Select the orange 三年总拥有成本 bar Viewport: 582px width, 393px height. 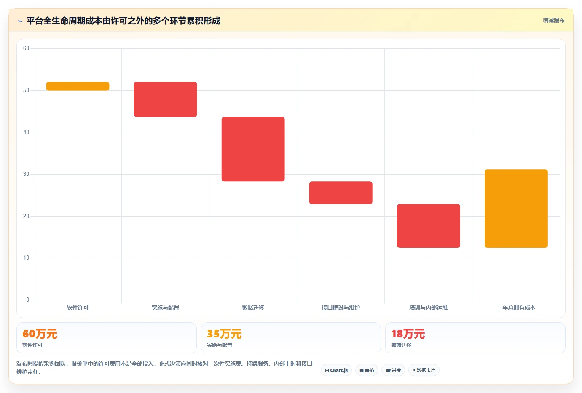[516, 208]
